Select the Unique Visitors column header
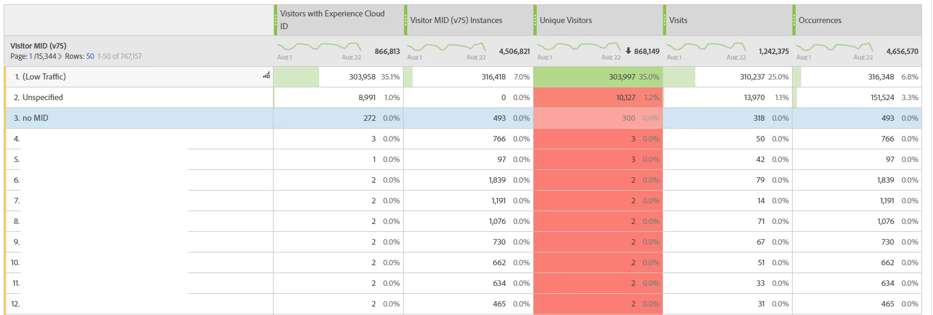Image resolution: width=933 pixels, height=315 pixels. (598, 20)
